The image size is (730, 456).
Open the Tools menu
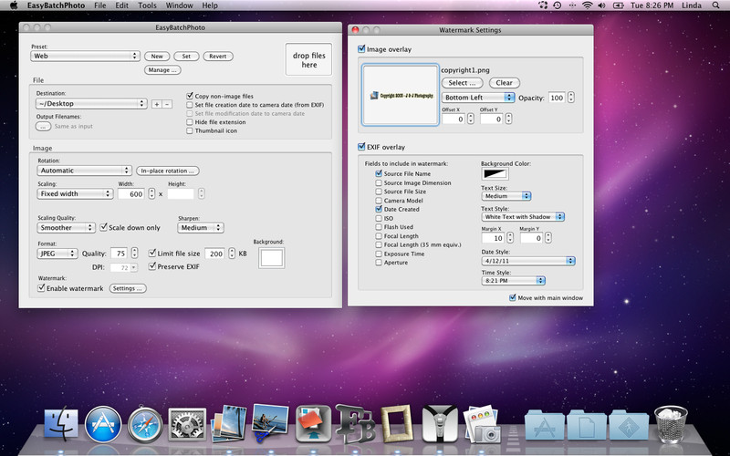tap(146, 5)
